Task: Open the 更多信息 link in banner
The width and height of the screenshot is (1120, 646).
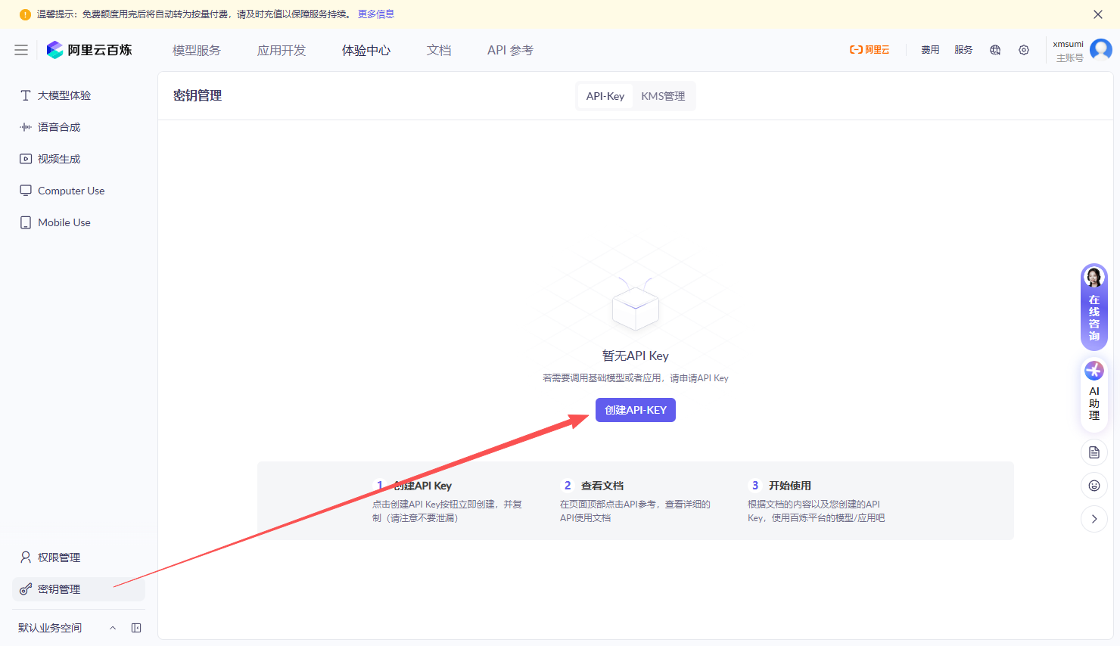Action: coord(376,14)
